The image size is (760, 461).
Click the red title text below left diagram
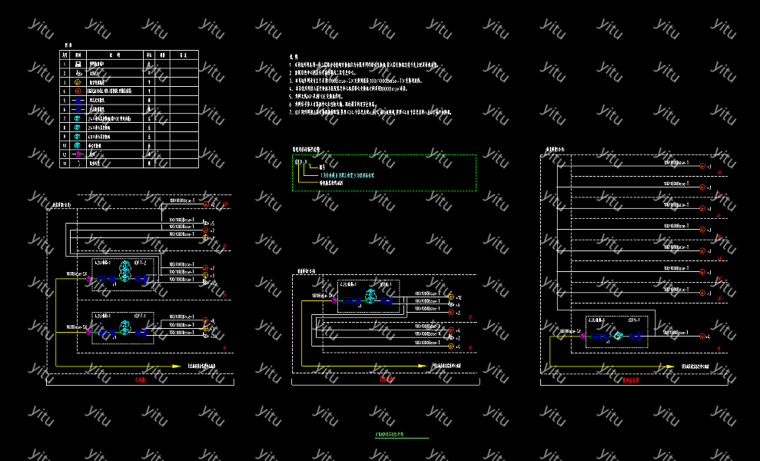(x=140, y=380)
